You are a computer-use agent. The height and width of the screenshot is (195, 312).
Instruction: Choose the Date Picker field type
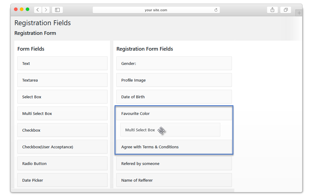coord(62,180)
